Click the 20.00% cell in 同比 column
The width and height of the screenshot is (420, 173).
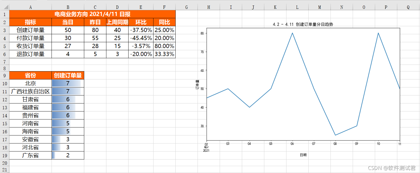[165, 38]
